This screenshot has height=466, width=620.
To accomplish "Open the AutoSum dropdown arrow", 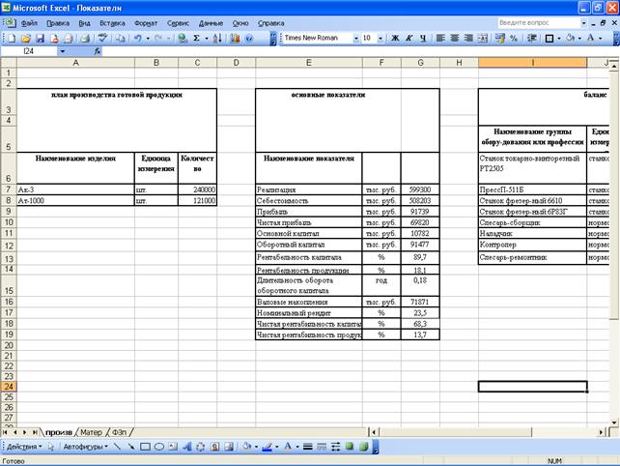I will (x=206, y=38).
